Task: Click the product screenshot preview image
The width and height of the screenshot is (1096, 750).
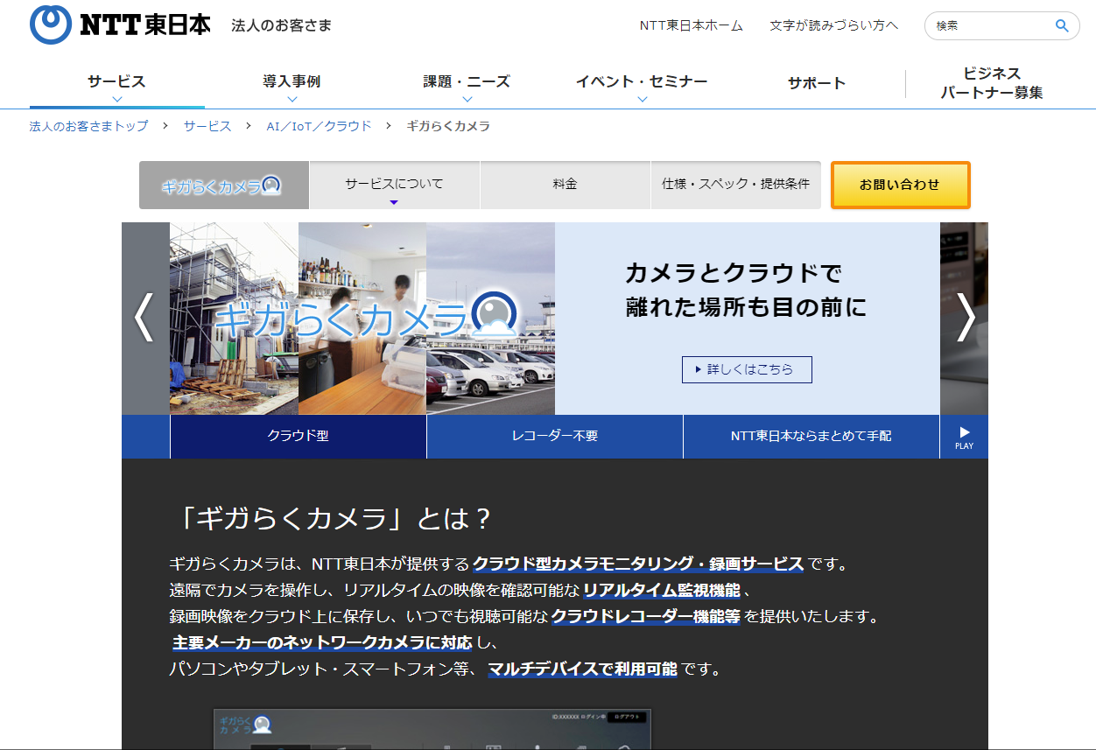Action: pyautogui.click(x=432, y=729)
